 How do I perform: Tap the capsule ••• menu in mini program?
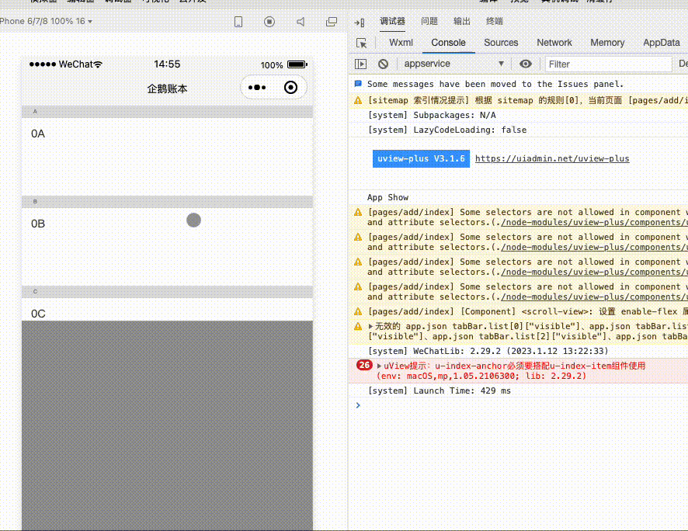click(x=257, y=88)
